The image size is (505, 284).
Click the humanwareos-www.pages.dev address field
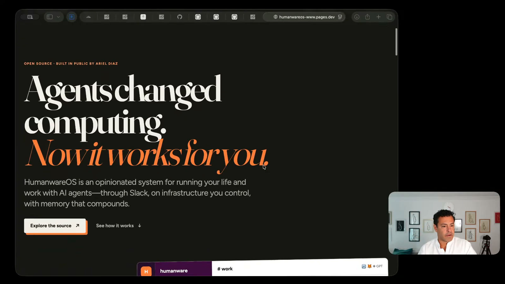(304, 17)
